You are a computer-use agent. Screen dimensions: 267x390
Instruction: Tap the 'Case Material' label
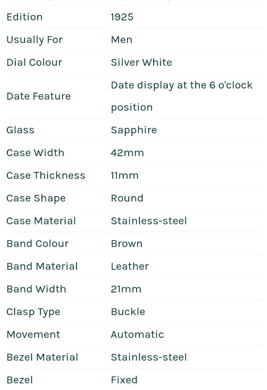pyautogui.click(x=41, y=221)
